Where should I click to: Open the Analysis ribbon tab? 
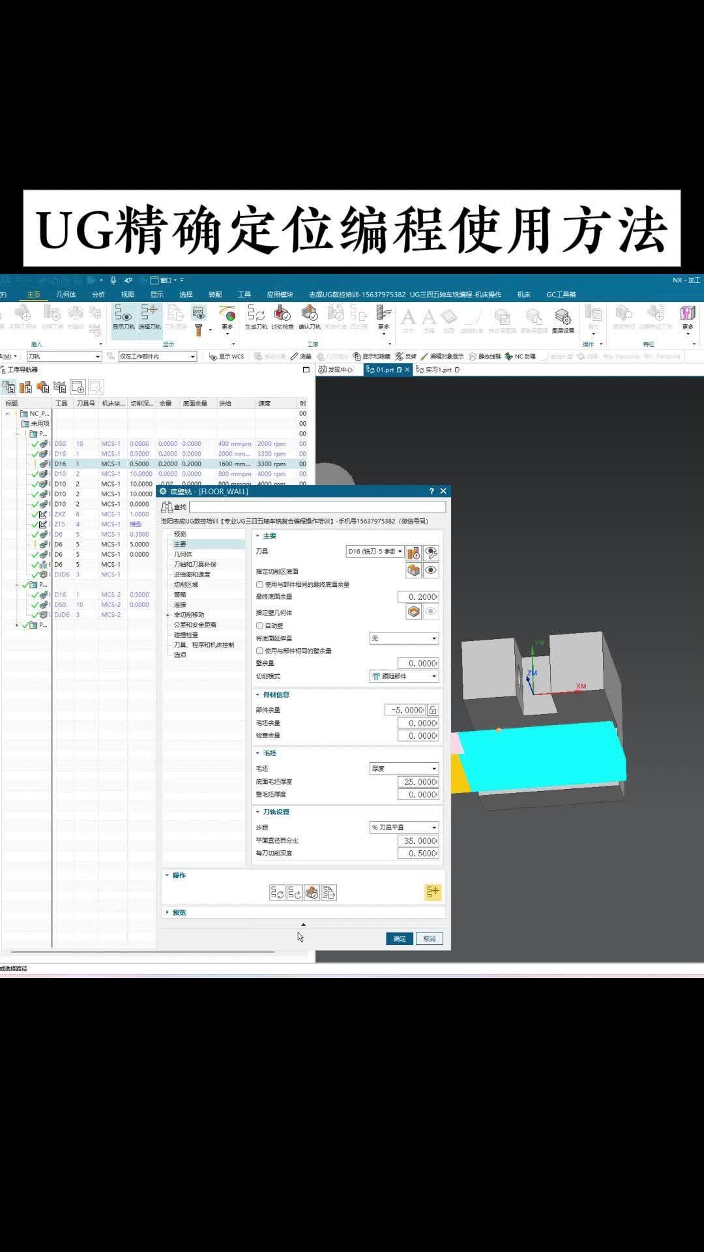(x=98, y=295)
